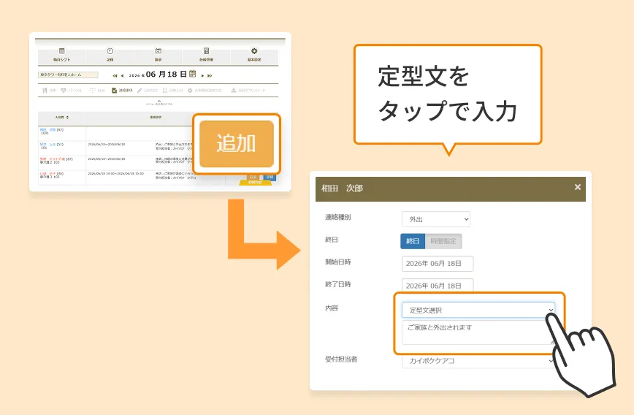Open the calculator icon ledger tab
Screen dimensions: 634x415
[x=206, y=55]
